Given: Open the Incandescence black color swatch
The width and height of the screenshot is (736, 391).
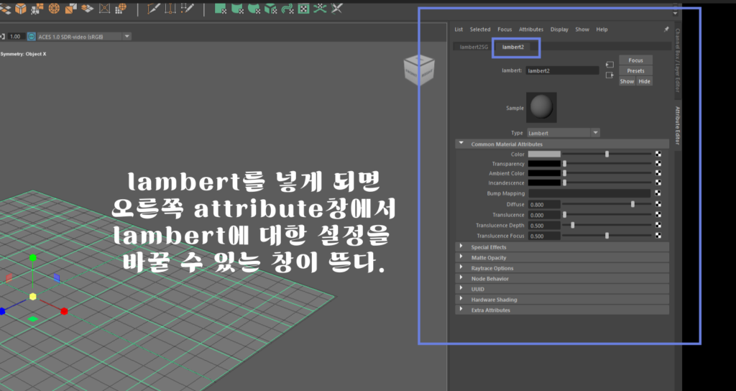Looking at the screenshot, I should pos(544,183).
